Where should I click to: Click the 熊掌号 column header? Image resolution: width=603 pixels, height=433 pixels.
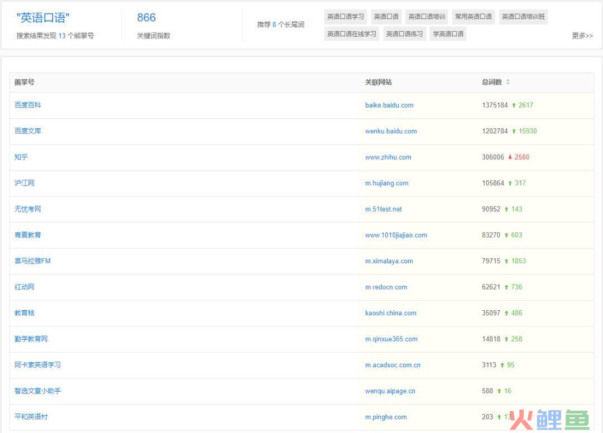[x=24, y=82]
